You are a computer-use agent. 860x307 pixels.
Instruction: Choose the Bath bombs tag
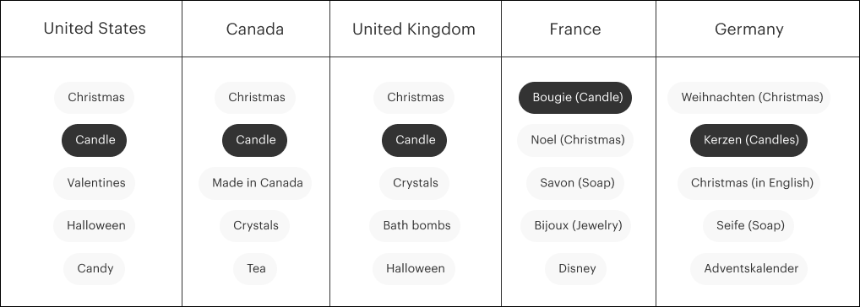pyautogui.click(x=415, y=225)
